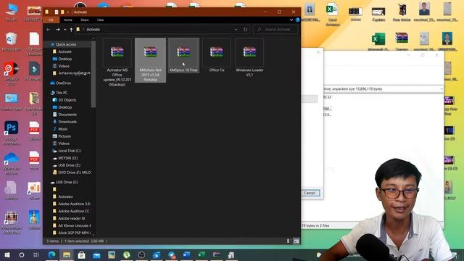Image resolution: width=464 pixels, height=261 pixels.
Task: Open DVD Drive (F:) in navigation pane
Action: pos(75,173)
